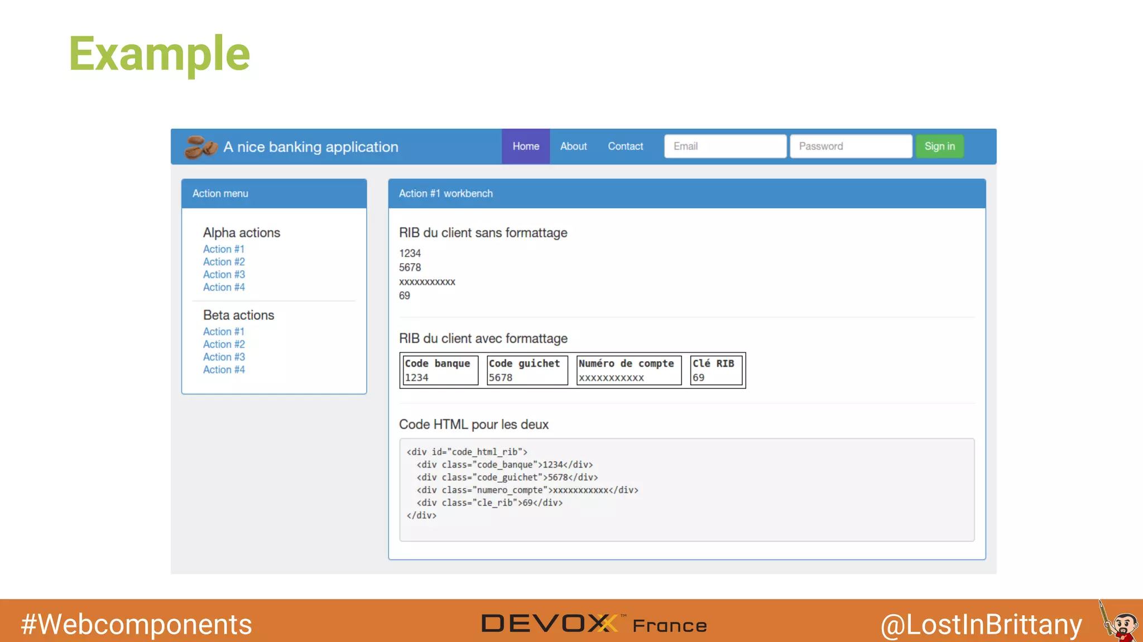Open the Contact navigation item
The width and height of the screenshot is (1143, 642).
tap(625, 147)
